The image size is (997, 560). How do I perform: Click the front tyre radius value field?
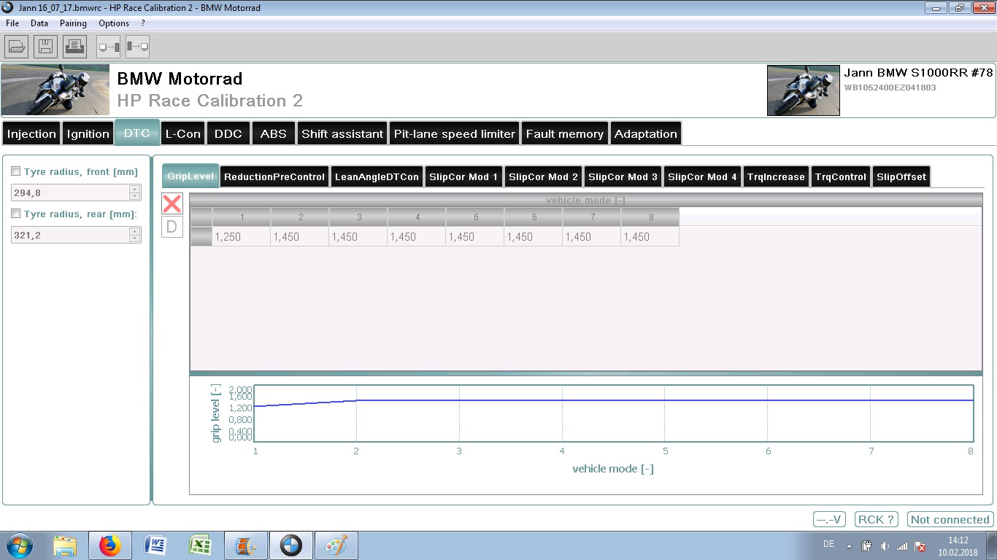click(69, 192)
